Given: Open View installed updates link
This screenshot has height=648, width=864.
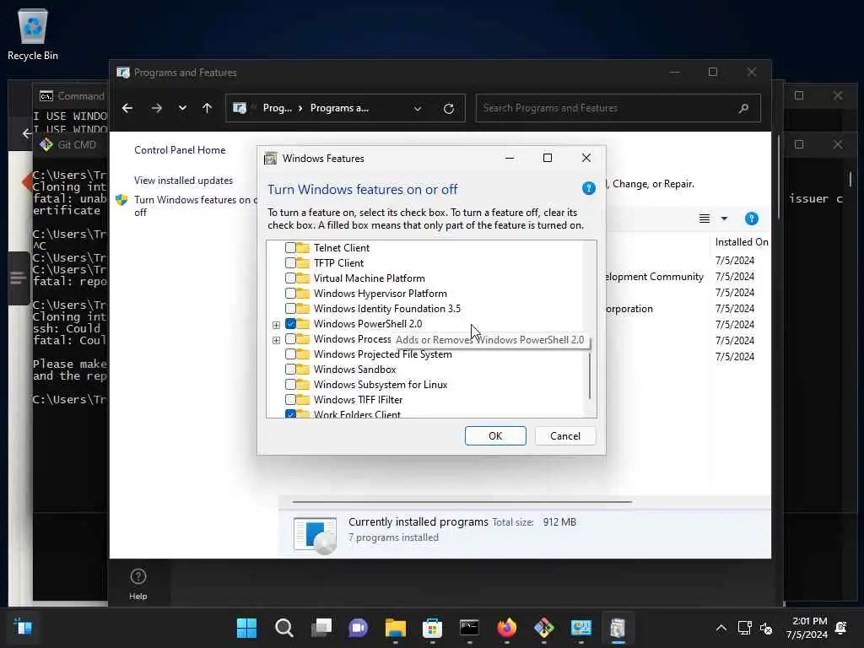Looking at the screenshot, I should [x=183, y=181].
